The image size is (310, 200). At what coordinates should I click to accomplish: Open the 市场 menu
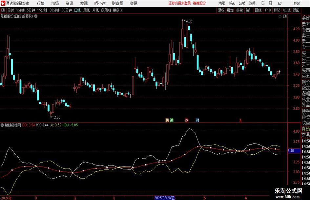coord(55,3)
